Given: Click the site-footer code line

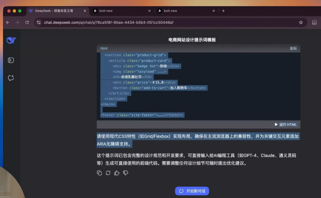Looking at the screenshot, I should pos(141,115).
